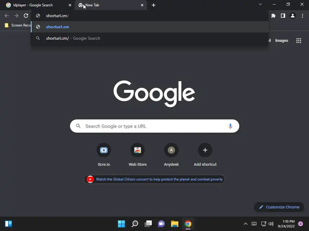The height and width of the screenshot is (231, 309).
Task: Open the Widgets panel icon
Action: (x=8, y=224)
